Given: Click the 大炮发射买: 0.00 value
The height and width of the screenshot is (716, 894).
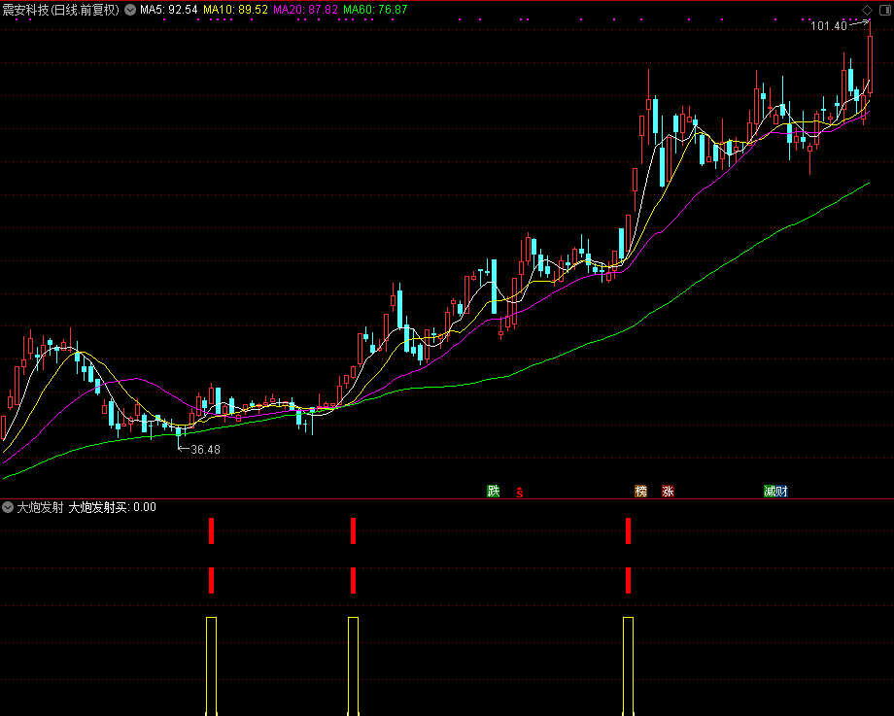Looking at the screenshot, I should coord(113,507).
